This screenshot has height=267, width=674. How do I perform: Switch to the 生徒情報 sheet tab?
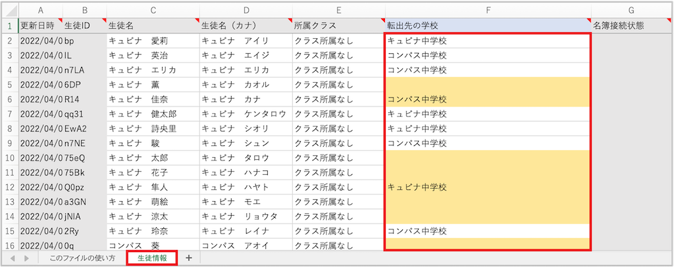click(x=152, y=258)
